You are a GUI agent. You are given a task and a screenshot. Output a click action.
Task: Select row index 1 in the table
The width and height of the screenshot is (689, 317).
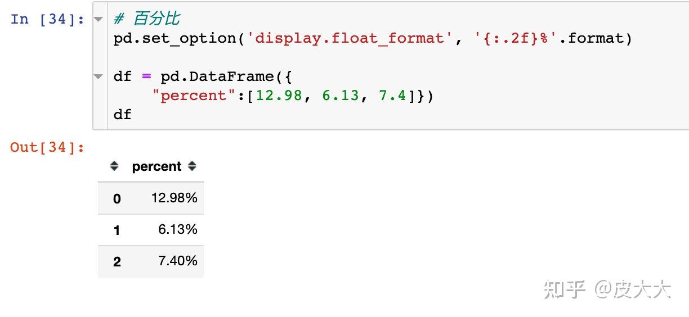pos(117,230)
